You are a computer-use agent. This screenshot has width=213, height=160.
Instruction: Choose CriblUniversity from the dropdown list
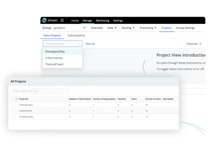pyautogui.click(x=62, y=58)
